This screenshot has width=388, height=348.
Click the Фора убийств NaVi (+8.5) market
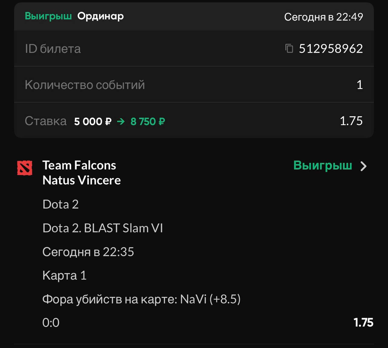pos(141,299)
